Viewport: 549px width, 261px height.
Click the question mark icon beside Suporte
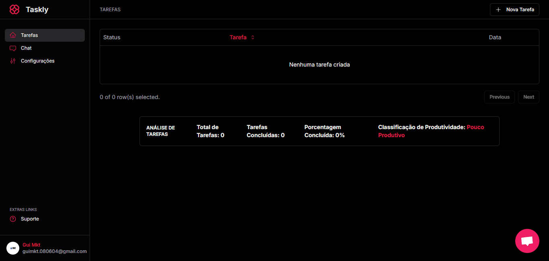tap(13, 219)
